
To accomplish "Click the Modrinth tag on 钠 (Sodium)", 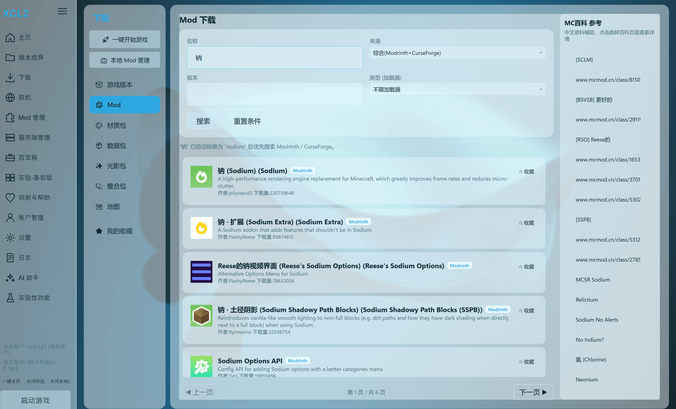I will [x=302, y=171].
